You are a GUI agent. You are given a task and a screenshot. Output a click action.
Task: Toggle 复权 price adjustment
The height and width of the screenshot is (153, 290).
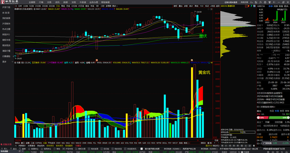175,6
